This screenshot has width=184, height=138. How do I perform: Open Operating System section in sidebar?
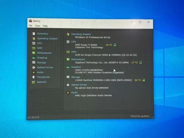click(x=47, y=38)
